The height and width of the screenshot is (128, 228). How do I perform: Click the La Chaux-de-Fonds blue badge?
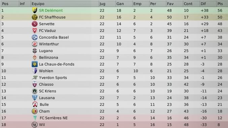[x=35, y=64]
